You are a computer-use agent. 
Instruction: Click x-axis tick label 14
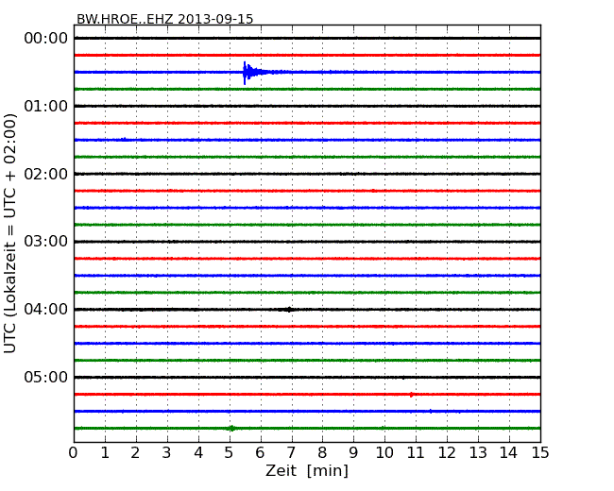[x=509, y=453]
